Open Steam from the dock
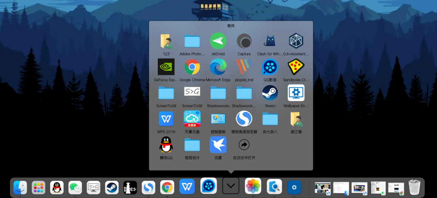 click(x=112, y=187)
